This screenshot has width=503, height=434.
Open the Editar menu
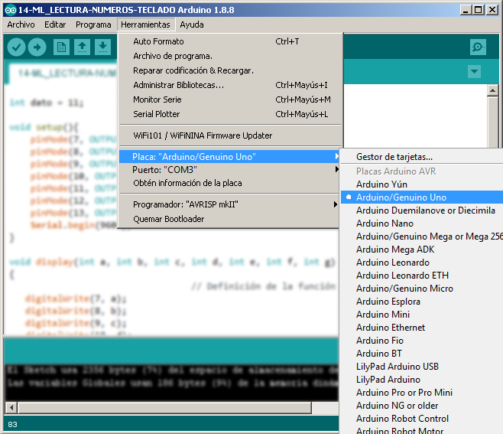[x=55, y=24]
